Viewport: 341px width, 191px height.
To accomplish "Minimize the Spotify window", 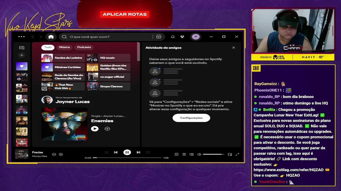I will click(x=211, y=37).
